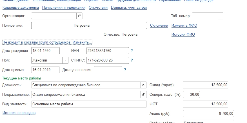The width and height of the screenshot is (247, 123).
Task: Click the employee groups Изменить link
Action: coord(47,42)
